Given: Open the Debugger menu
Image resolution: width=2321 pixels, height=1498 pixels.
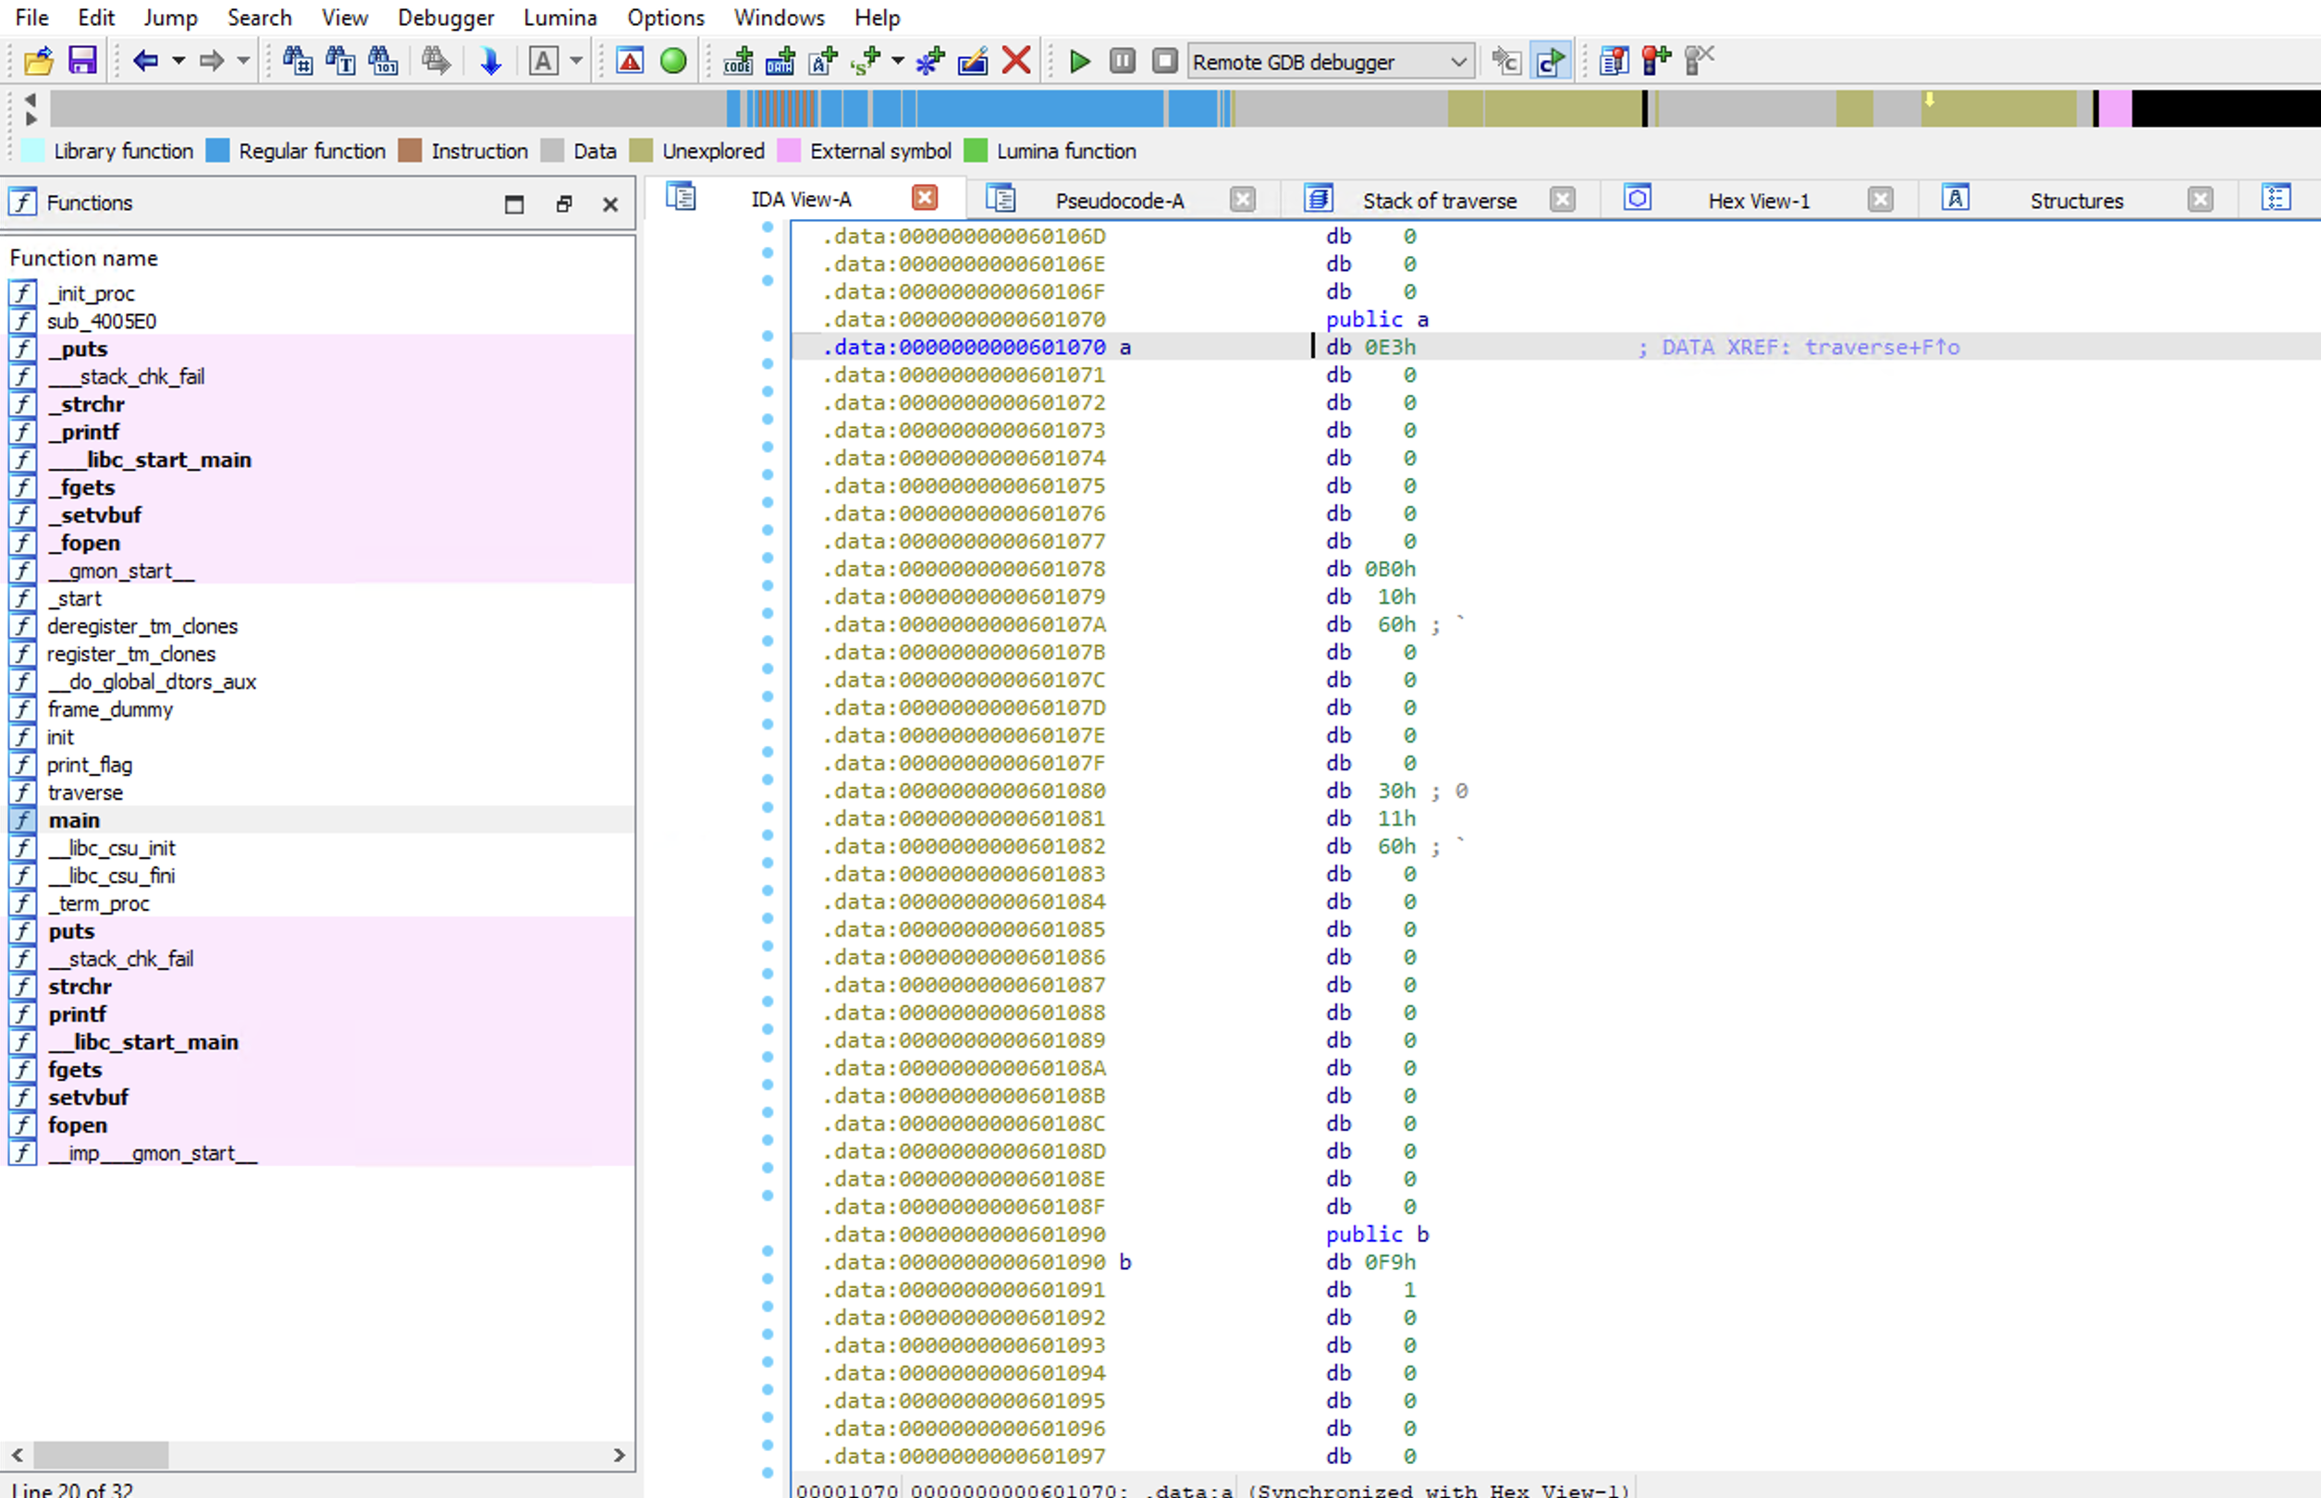Looking at the screenshot, I should (x=446, y=18).
